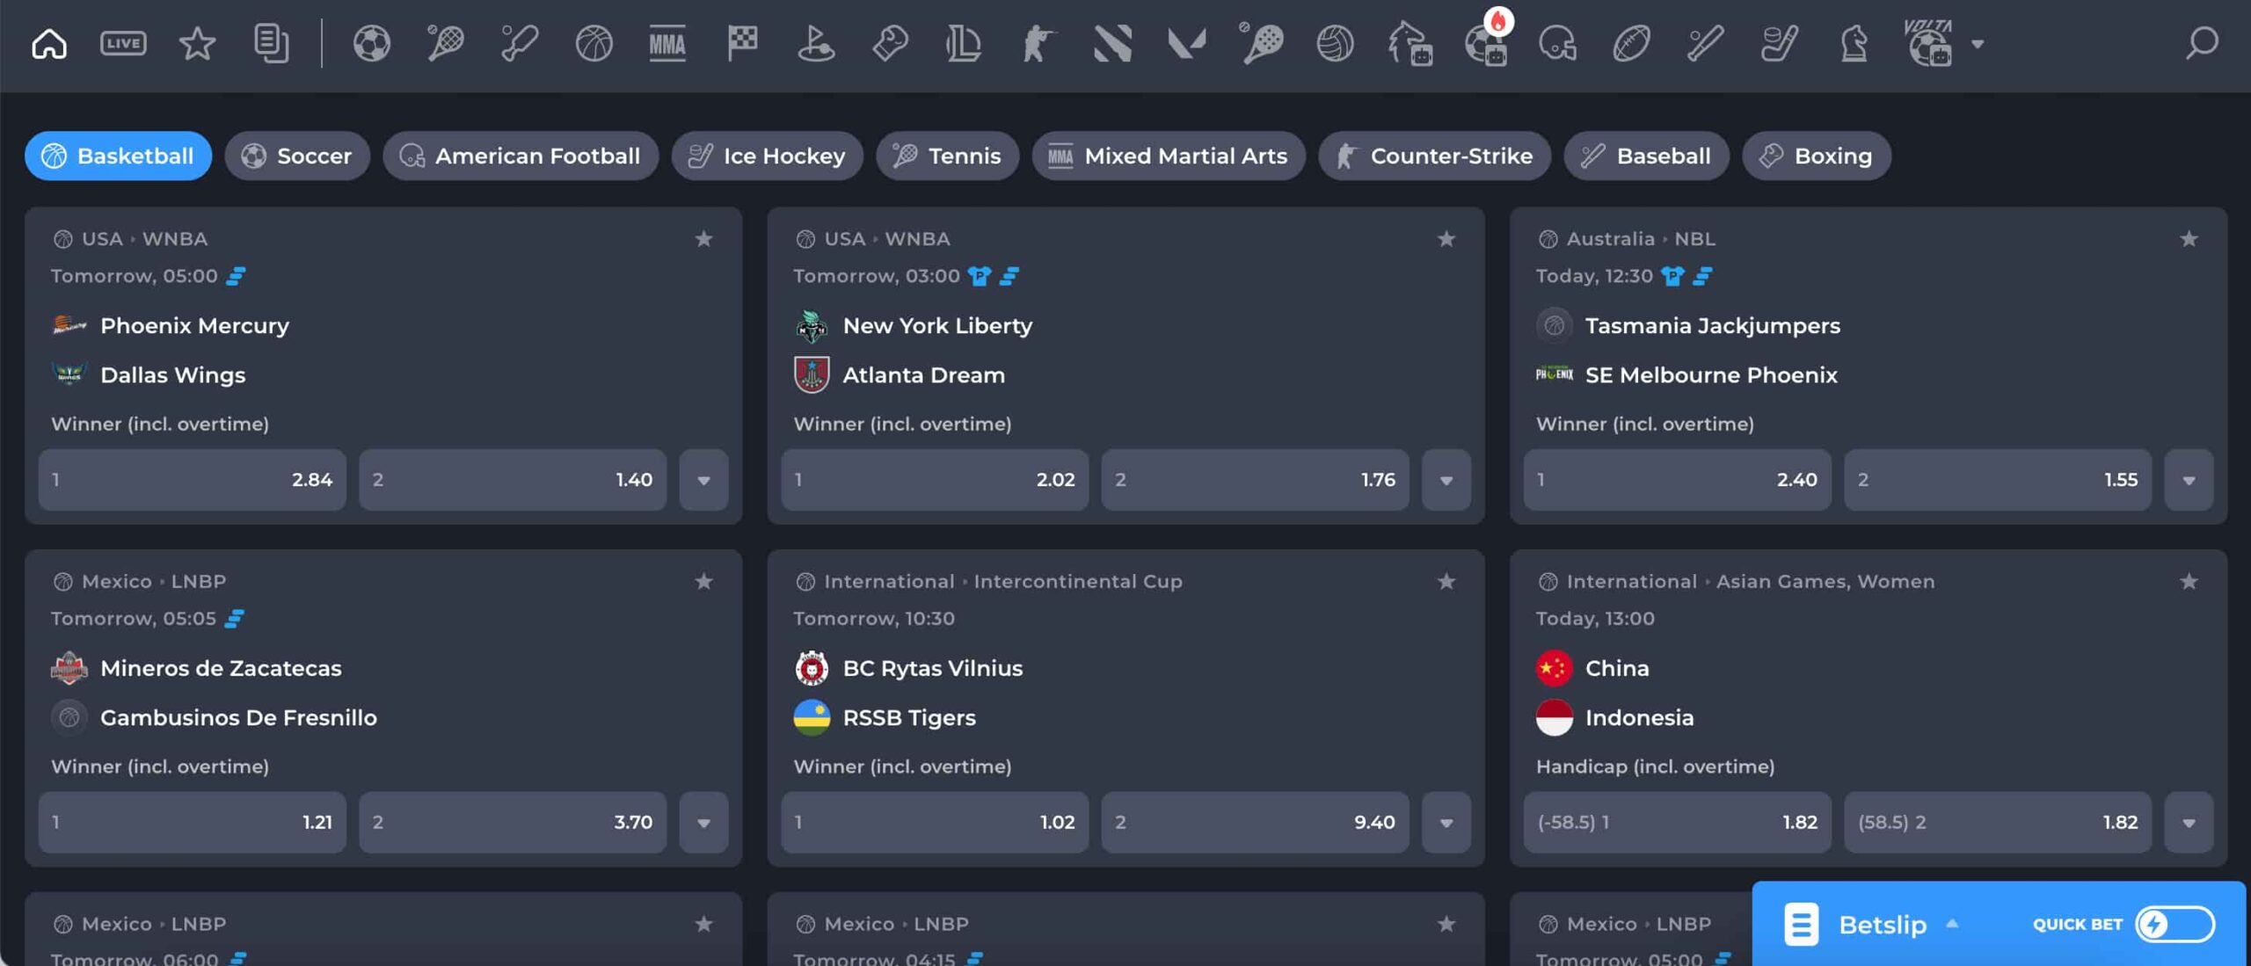Open the International Intercontinental Cup league link
The image size is (2251, 966).
[x=1002, y=582]
